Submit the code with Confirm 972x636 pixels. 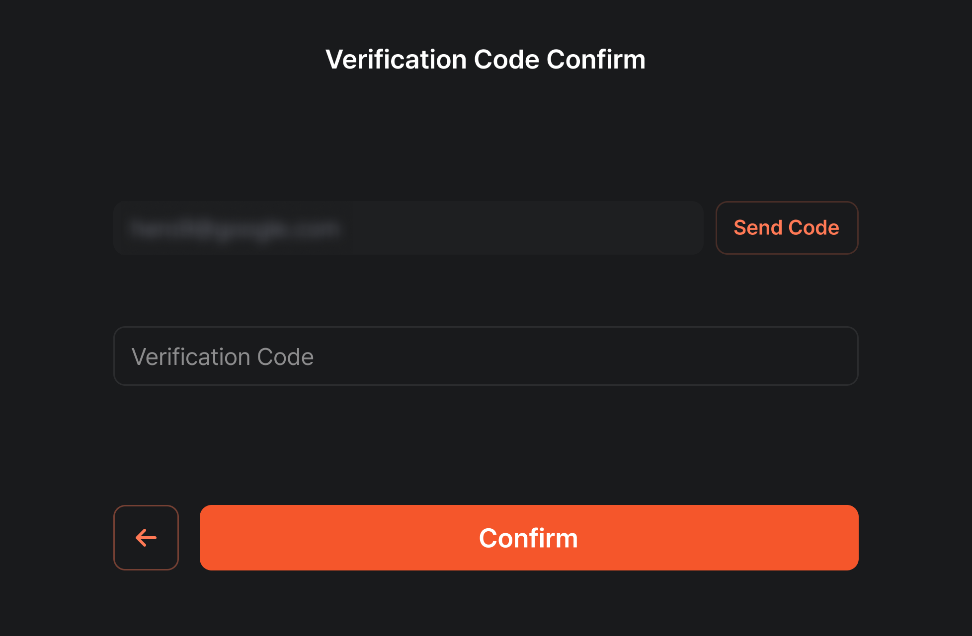coord(529,538)
